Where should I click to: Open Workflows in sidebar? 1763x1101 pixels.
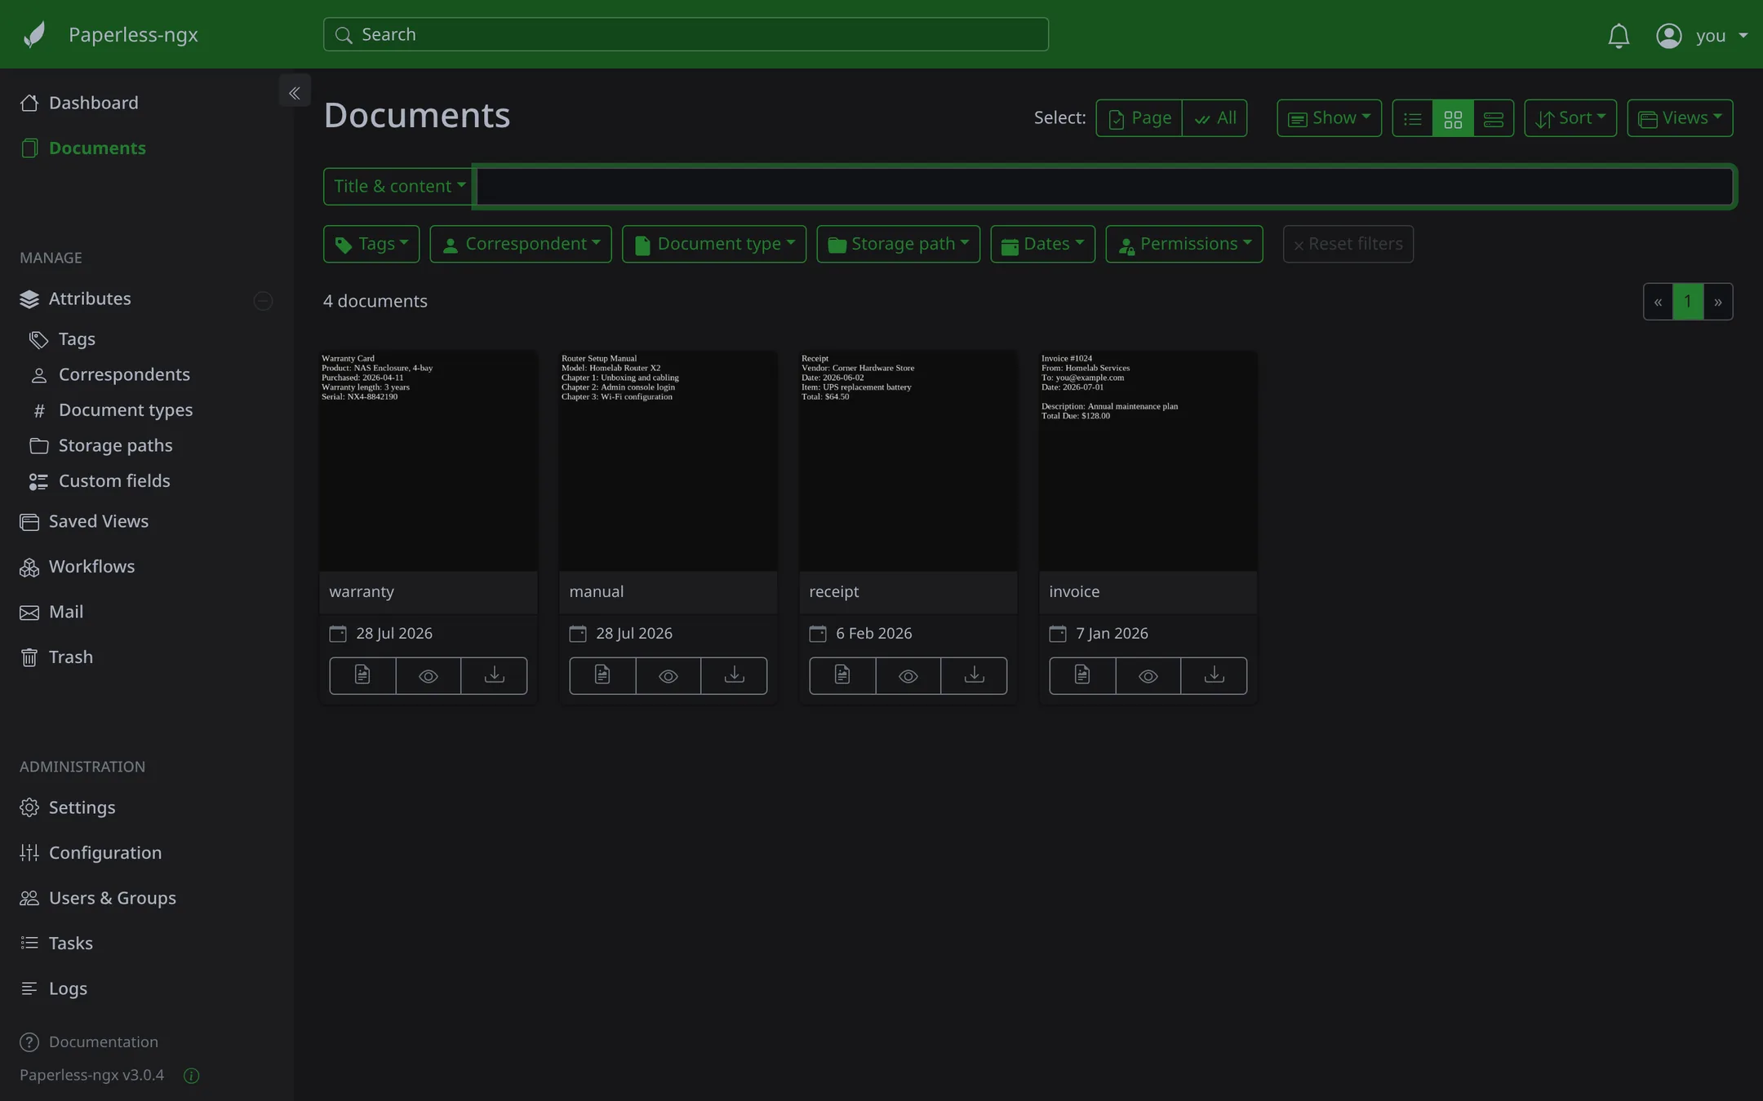(91, 567)
